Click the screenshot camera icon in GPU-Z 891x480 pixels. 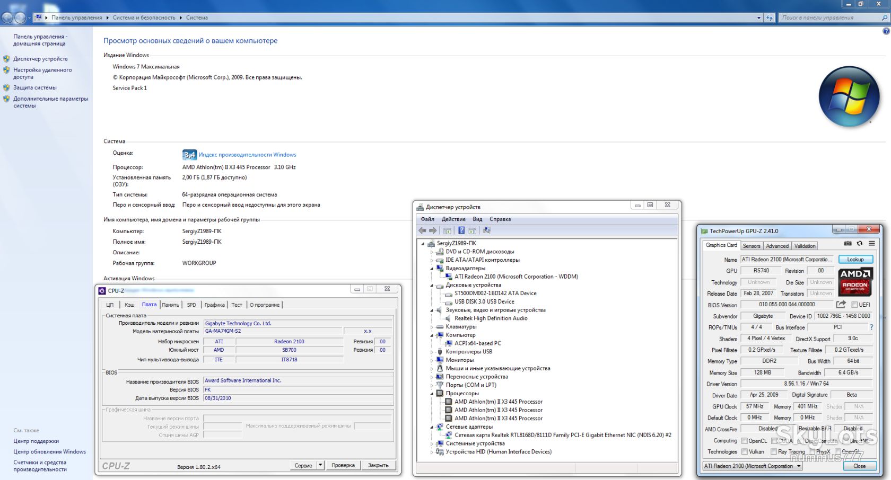tap(848, 244)
